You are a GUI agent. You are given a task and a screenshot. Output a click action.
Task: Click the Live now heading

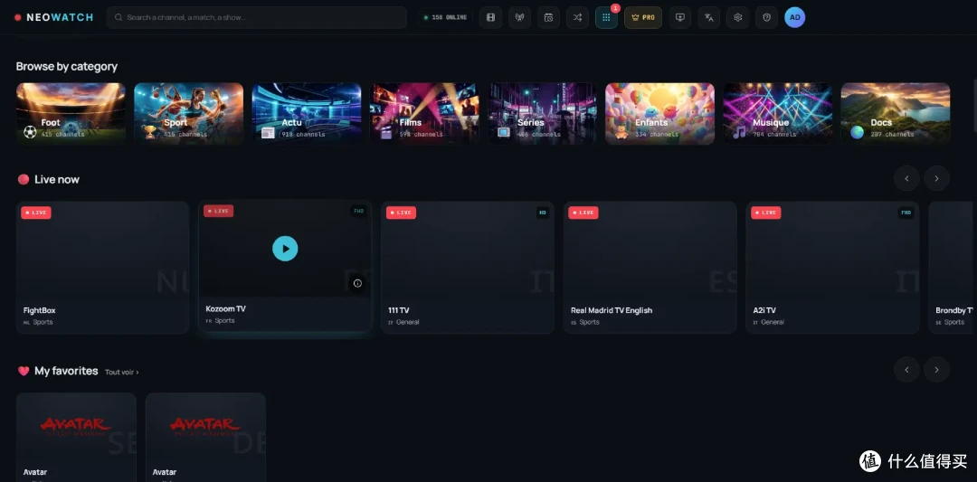[x=57, y=179]
